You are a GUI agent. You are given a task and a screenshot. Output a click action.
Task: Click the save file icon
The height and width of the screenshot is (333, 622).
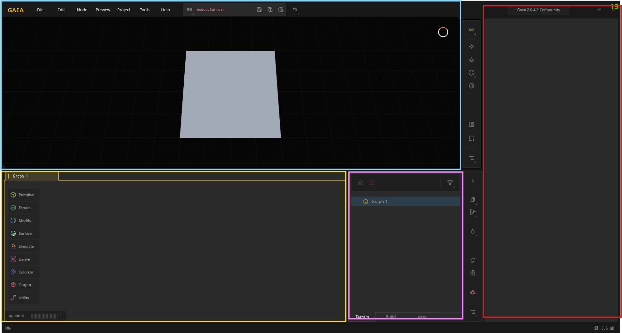pyautogui.click(x=259, y=10)
